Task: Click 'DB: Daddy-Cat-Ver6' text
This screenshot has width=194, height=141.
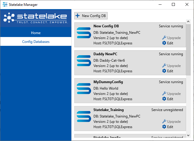Action: point(109,61)
